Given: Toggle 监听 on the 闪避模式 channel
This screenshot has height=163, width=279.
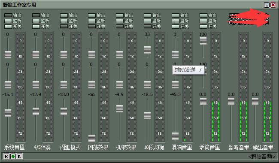Looking at the screenshot, I should pos(64,21).
